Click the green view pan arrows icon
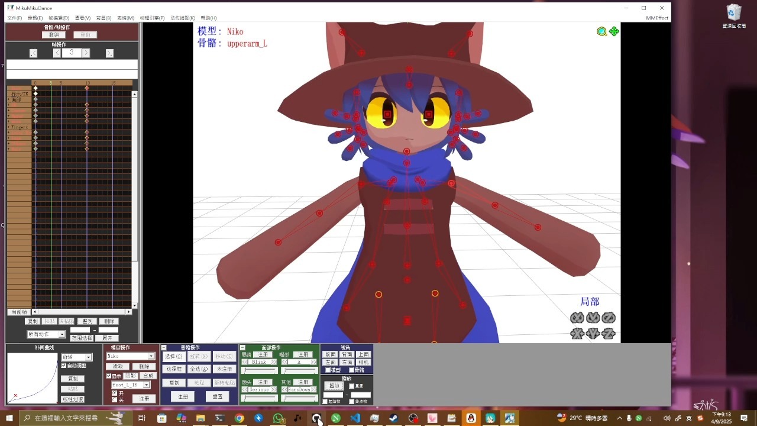The image size is (757, 426). pyautogui.click(x=614, y=31)
